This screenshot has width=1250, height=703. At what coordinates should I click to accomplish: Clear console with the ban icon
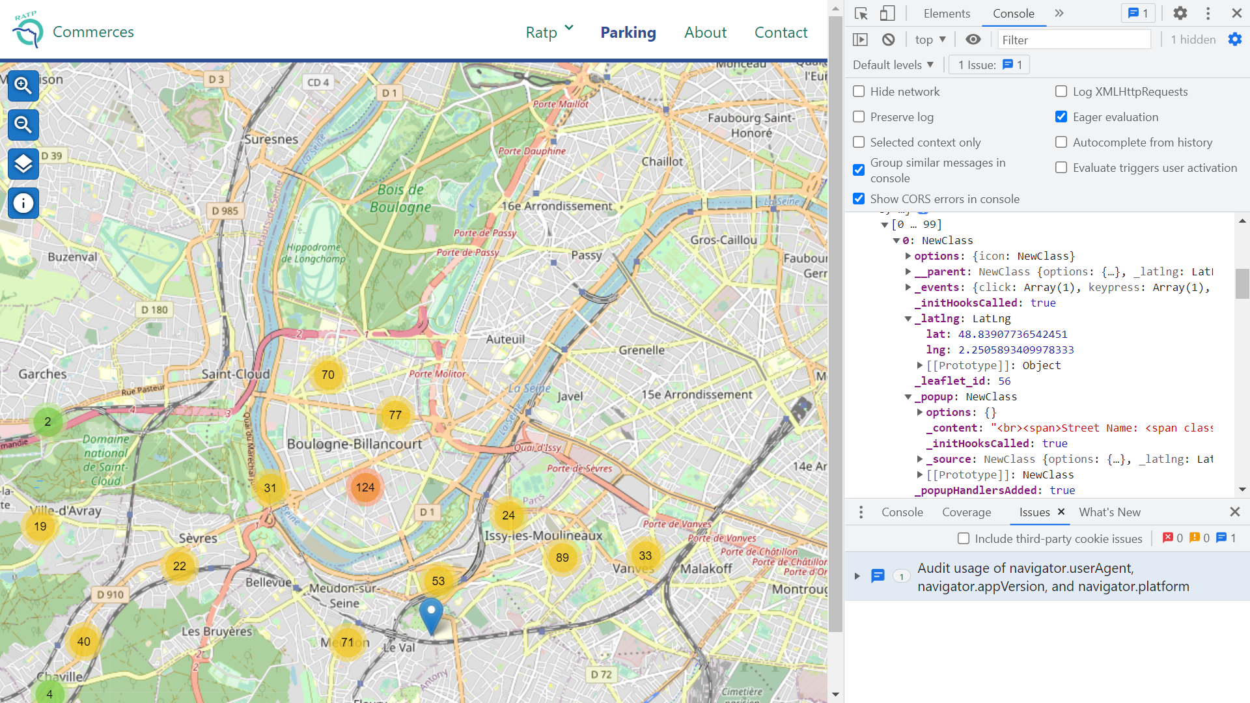[888, 40]
